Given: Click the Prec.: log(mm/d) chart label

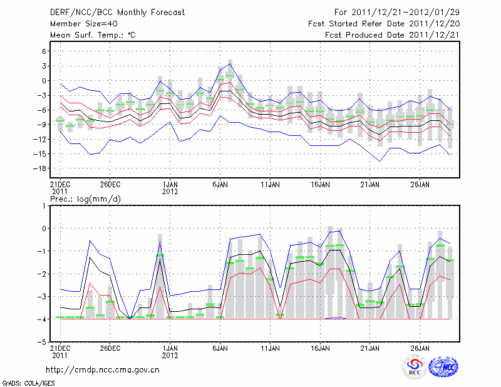Looking at the screenshot, I should point(85,199).
